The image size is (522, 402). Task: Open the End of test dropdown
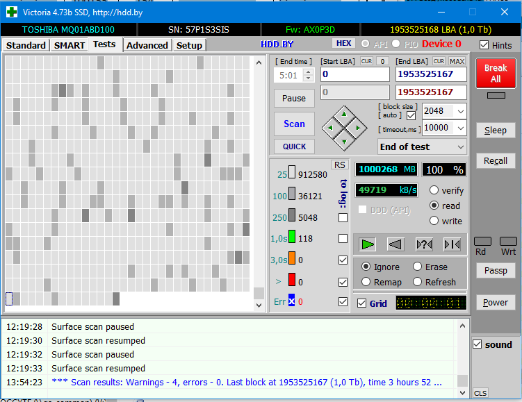tap(461, 146)
